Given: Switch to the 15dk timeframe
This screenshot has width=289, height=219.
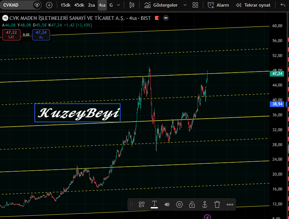Looking at the screenshot, I should click(66, 5).
